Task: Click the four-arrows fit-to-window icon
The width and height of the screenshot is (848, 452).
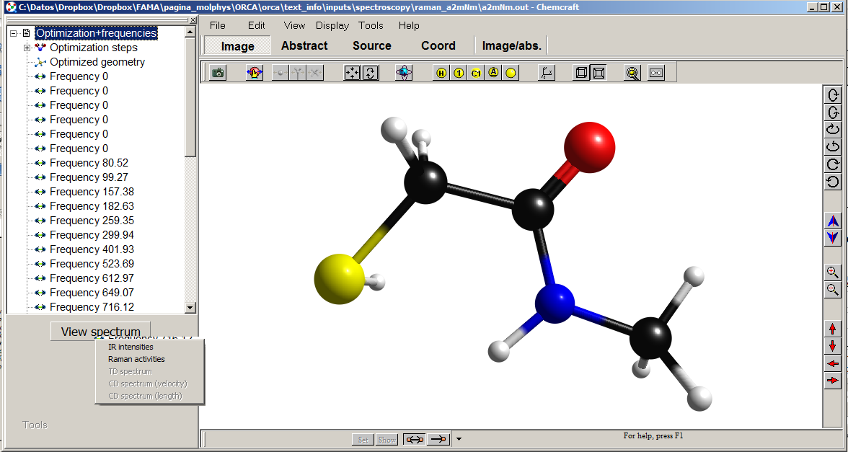Action: pyautogui.click(x=352, y=72)
